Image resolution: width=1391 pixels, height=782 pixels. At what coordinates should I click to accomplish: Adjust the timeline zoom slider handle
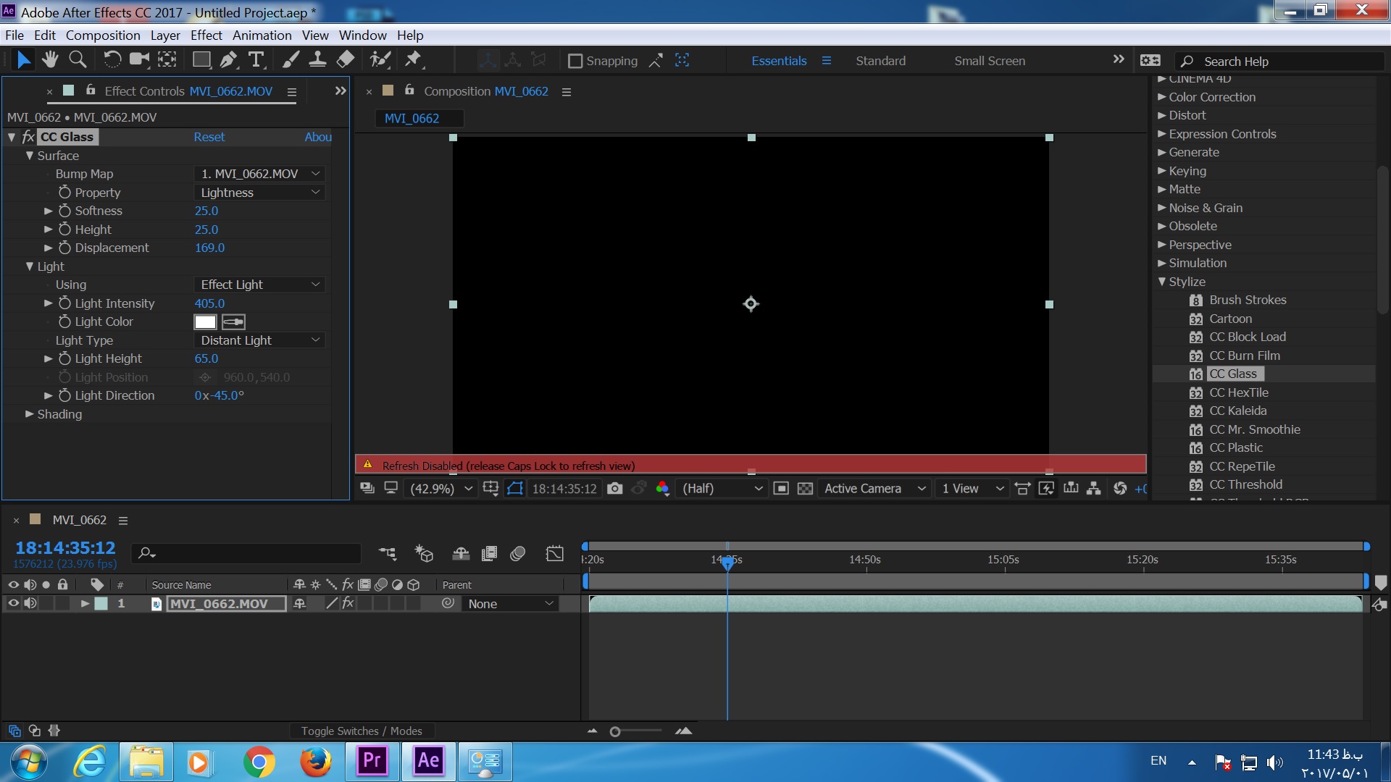(615, 731)
